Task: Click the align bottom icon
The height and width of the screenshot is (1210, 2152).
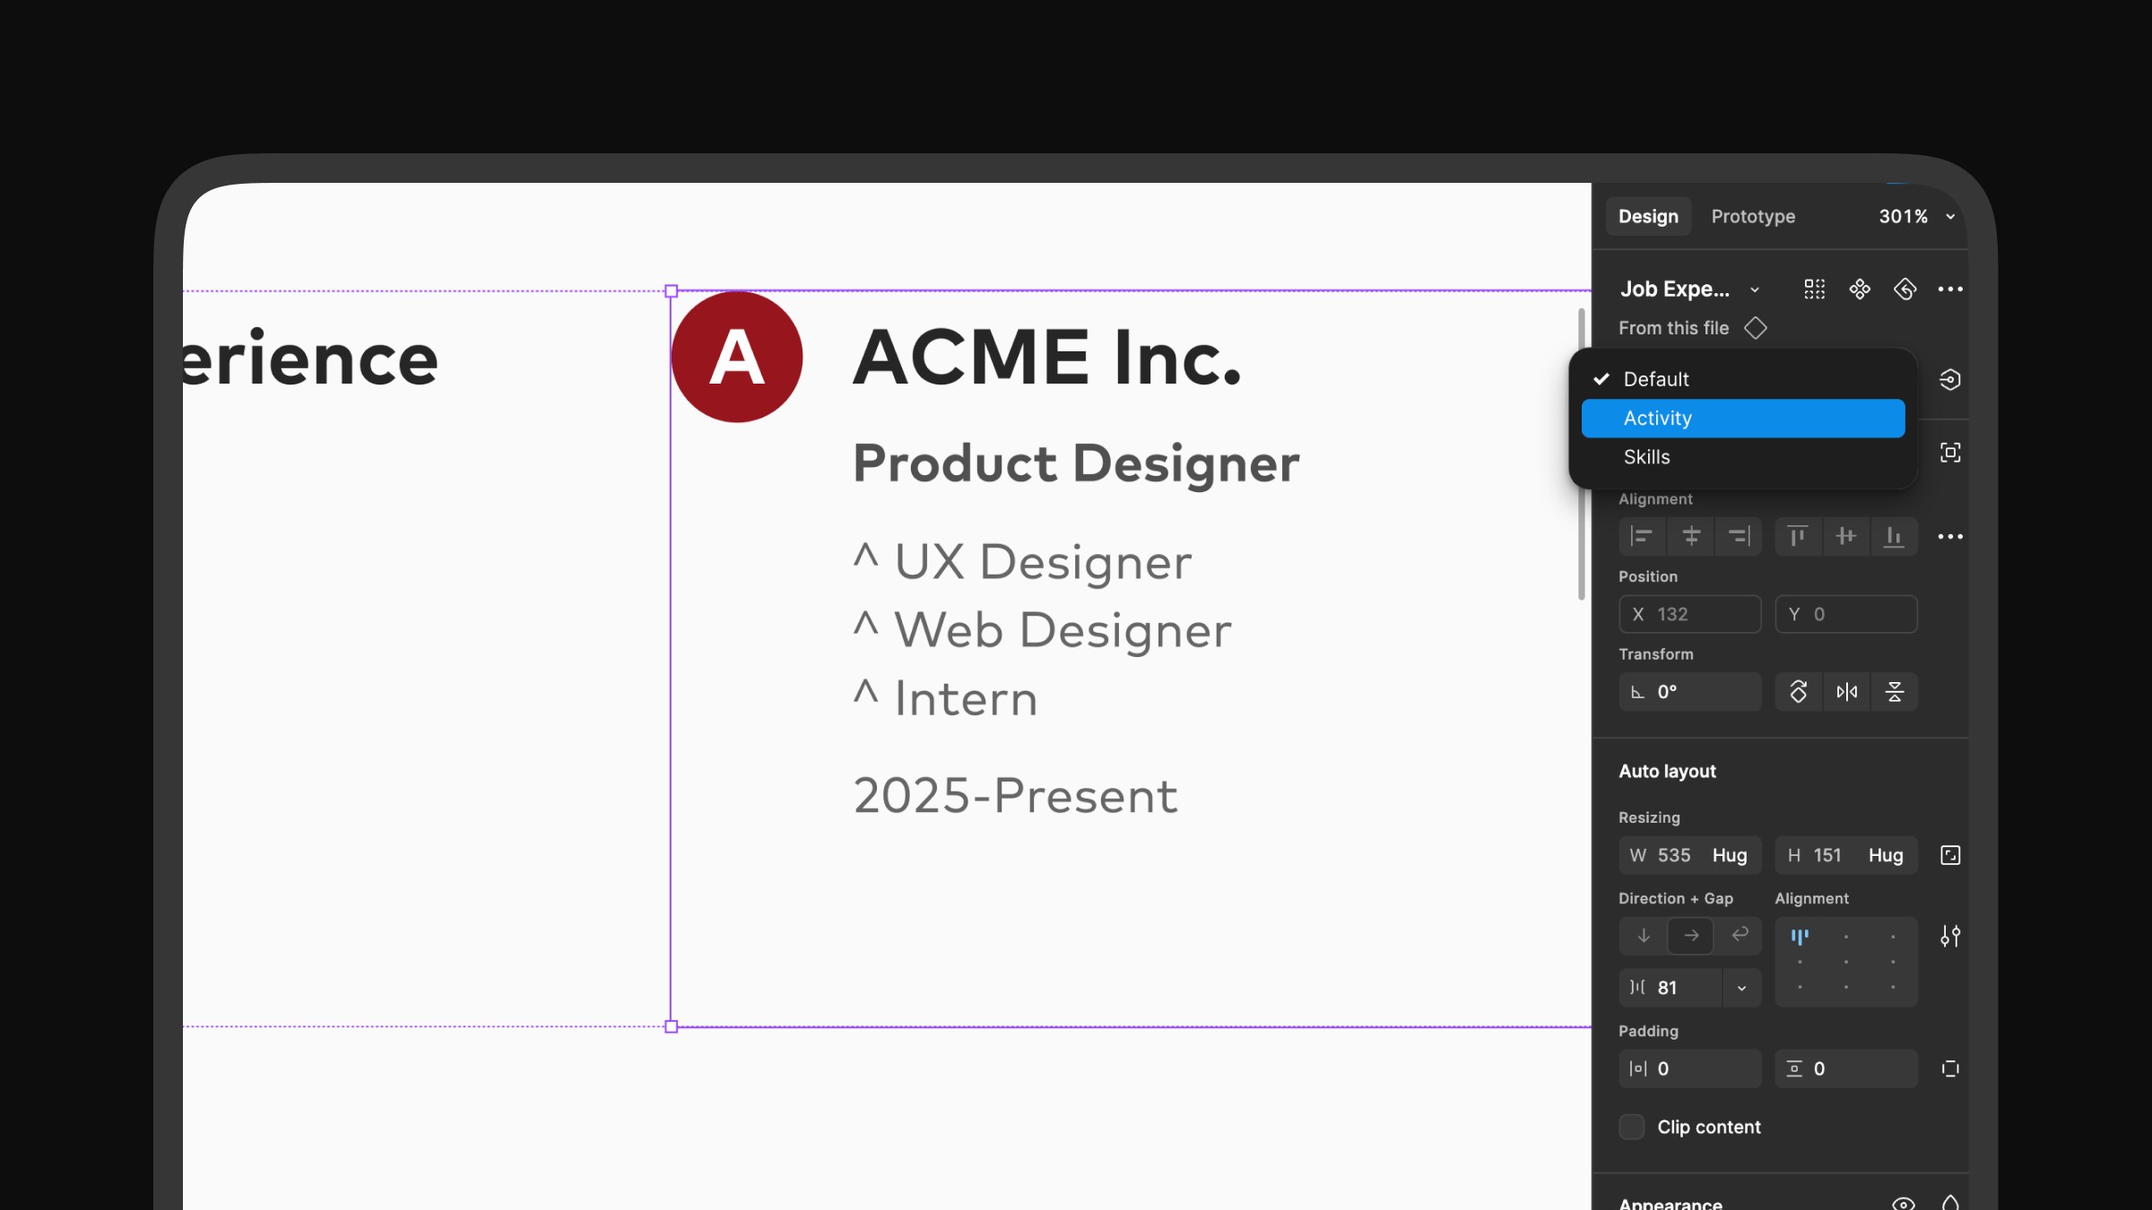Action: [x=1894, y=536]
